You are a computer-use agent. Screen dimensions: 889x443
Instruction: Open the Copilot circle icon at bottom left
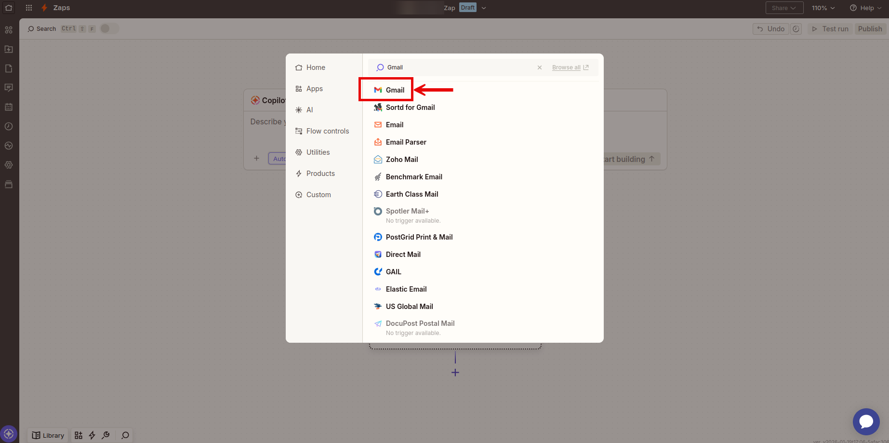[9, 434]
